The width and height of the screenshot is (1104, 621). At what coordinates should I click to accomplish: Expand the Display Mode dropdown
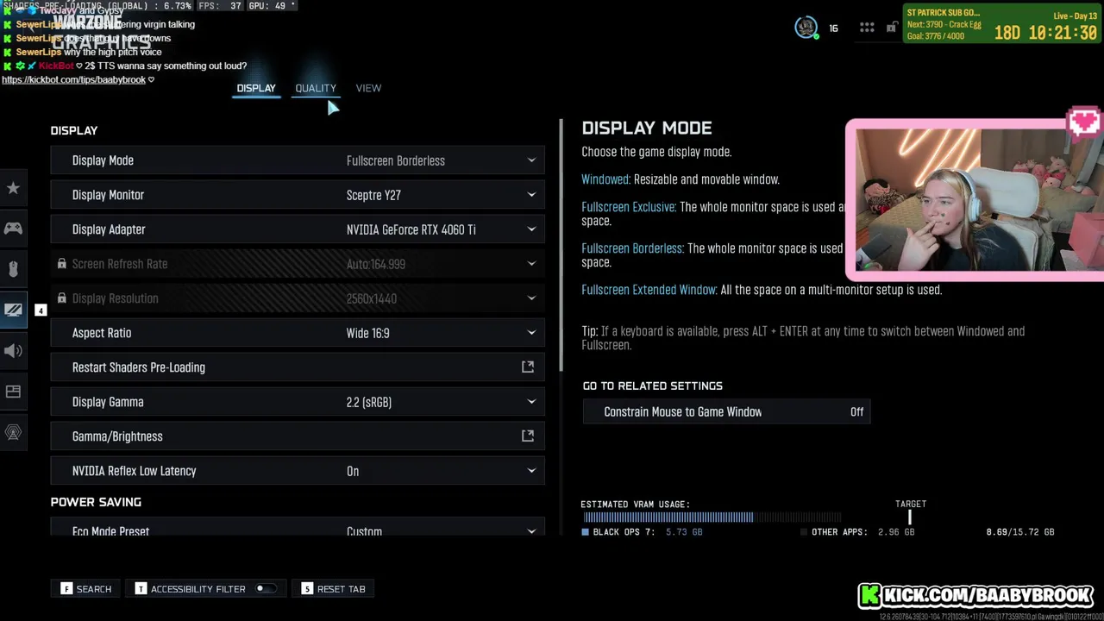(x=531, y=160)
